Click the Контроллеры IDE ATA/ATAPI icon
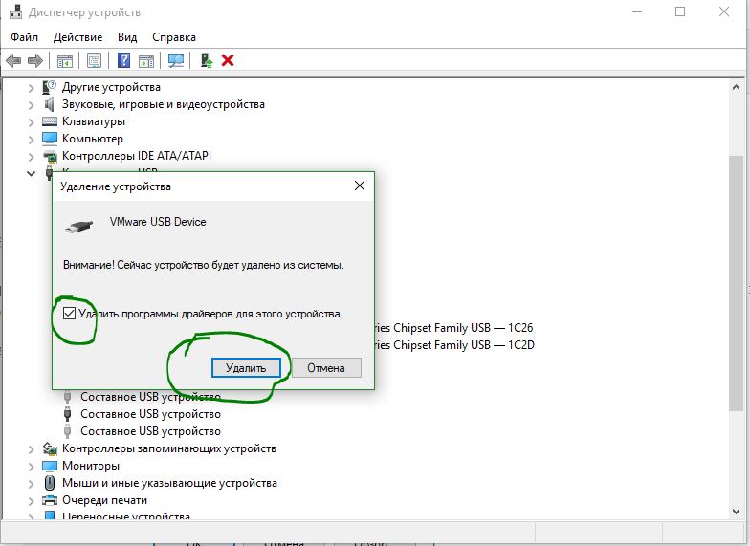Image resolution: width=750 pixels, height=546 pixels. [50, 156]
